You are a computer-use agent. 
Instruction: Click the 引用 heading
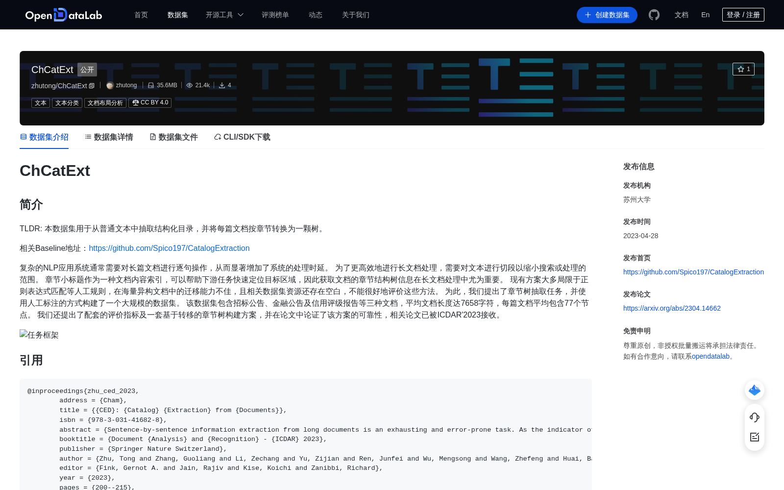[31, 360]
